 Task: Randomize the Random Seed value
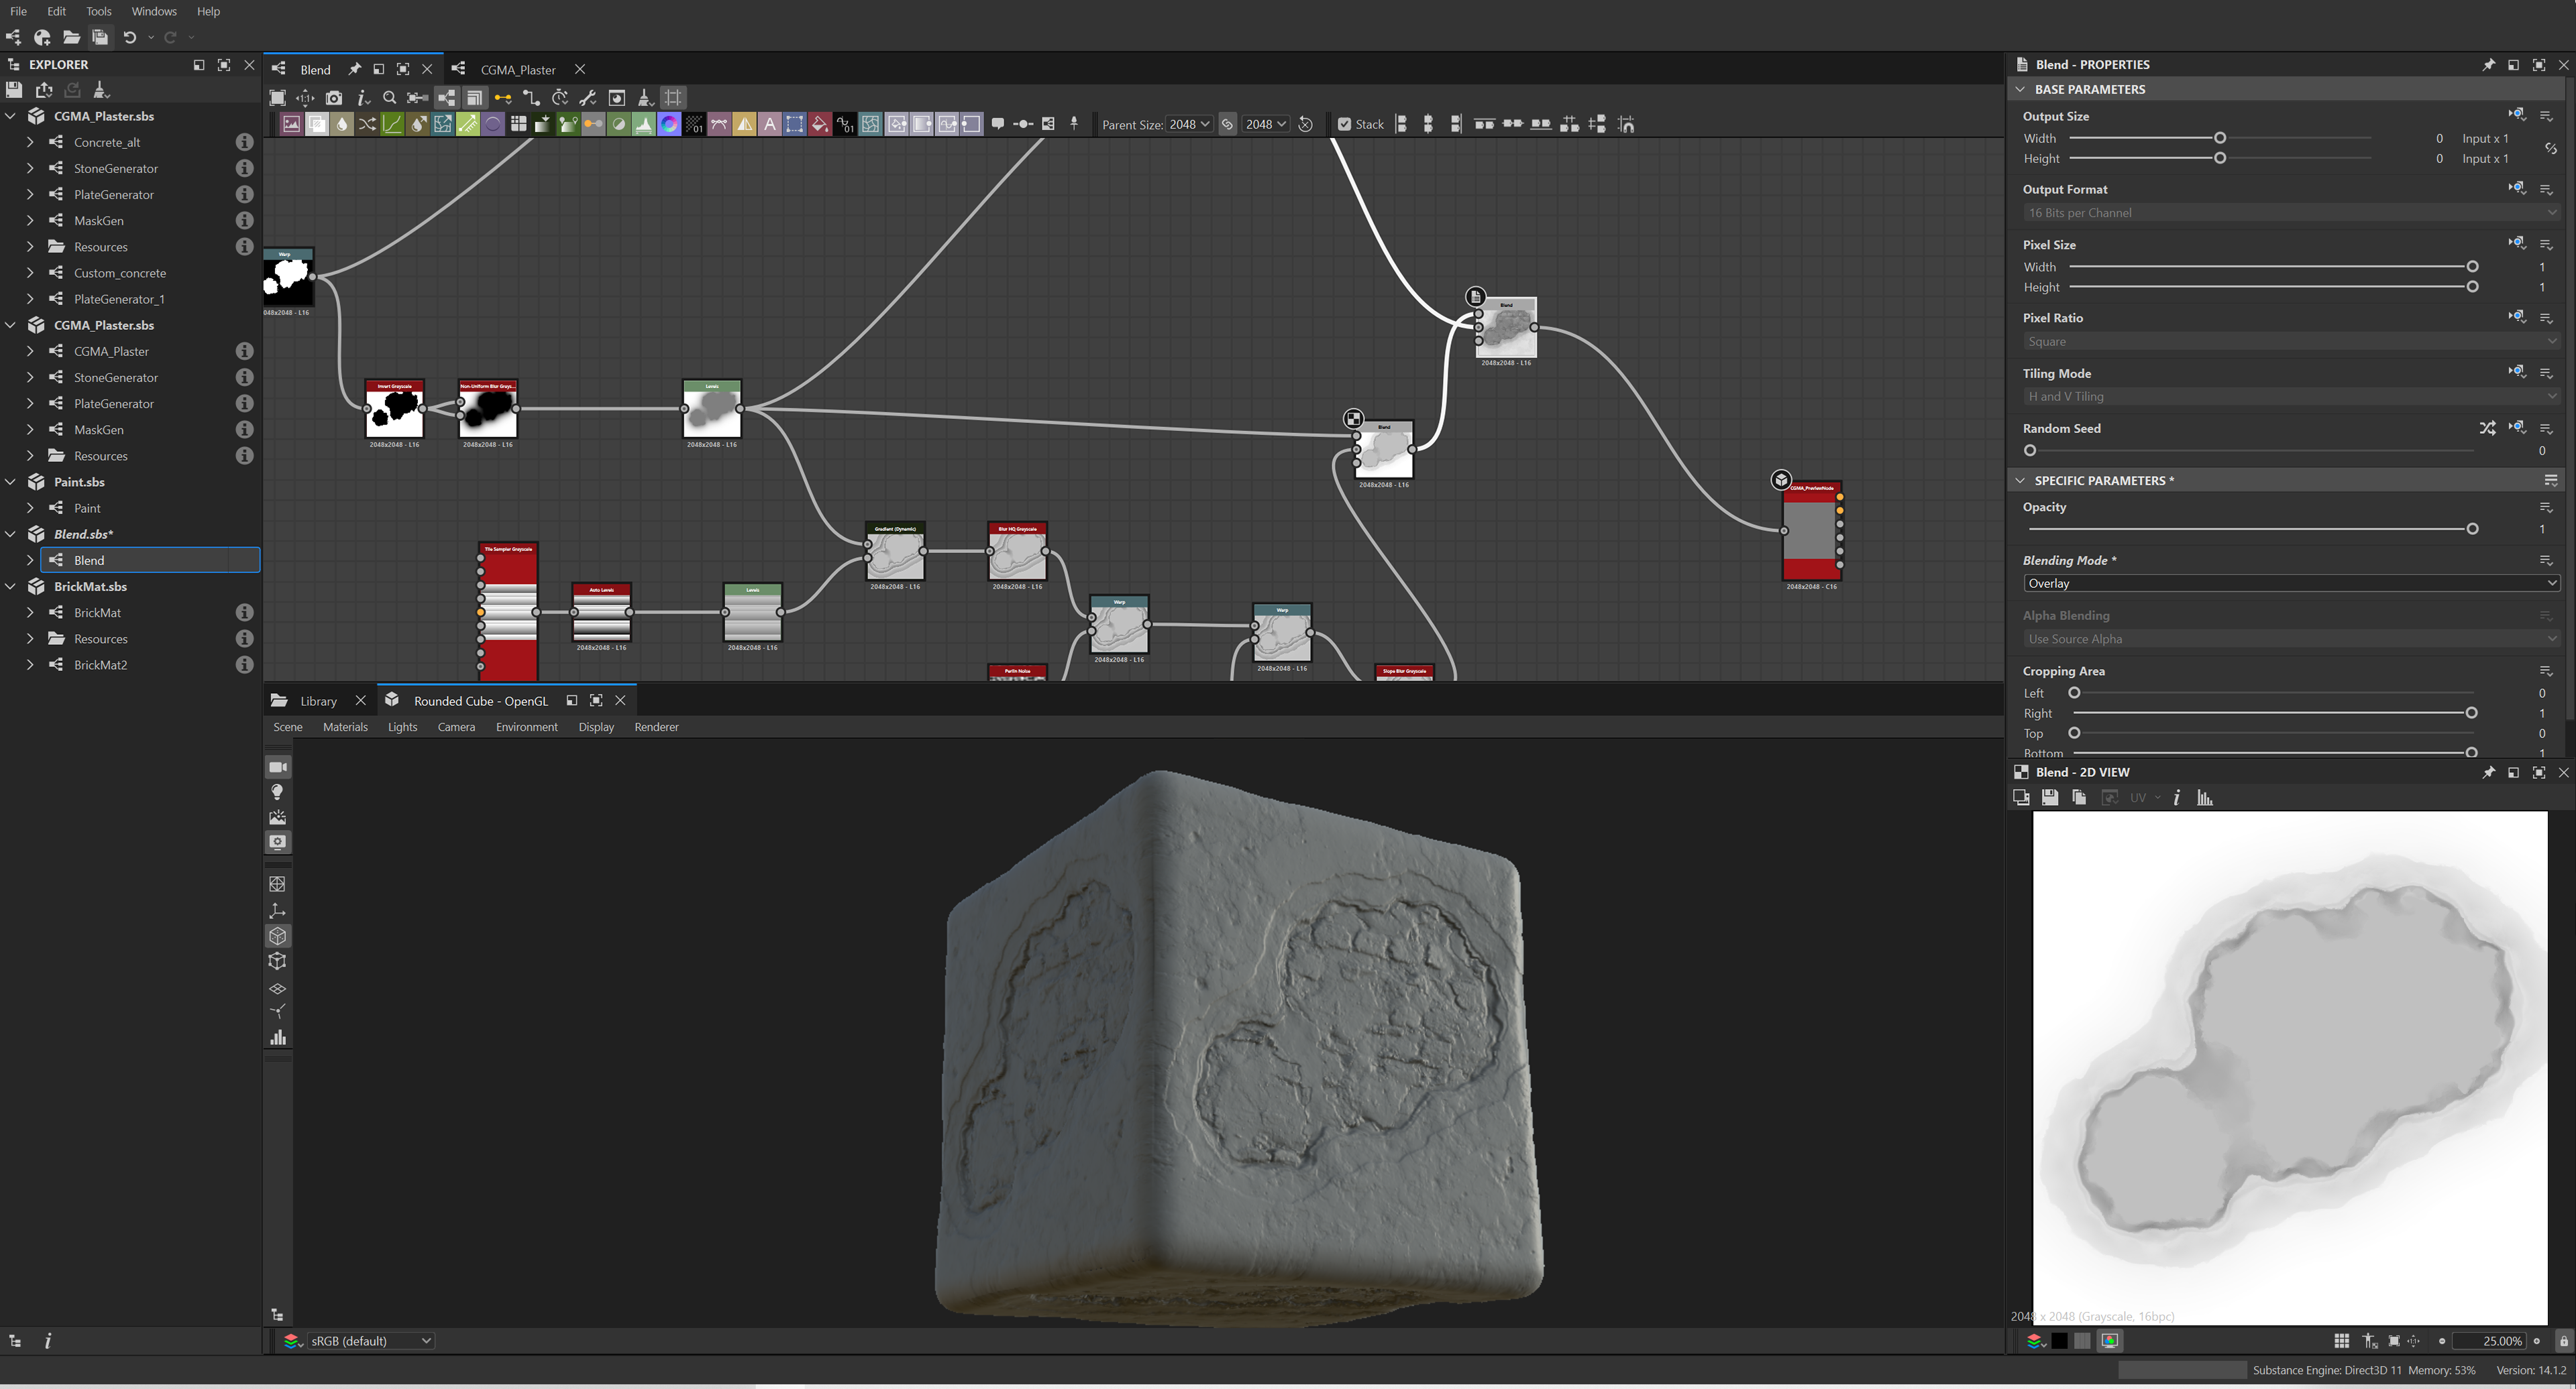tap(2487, 428)
